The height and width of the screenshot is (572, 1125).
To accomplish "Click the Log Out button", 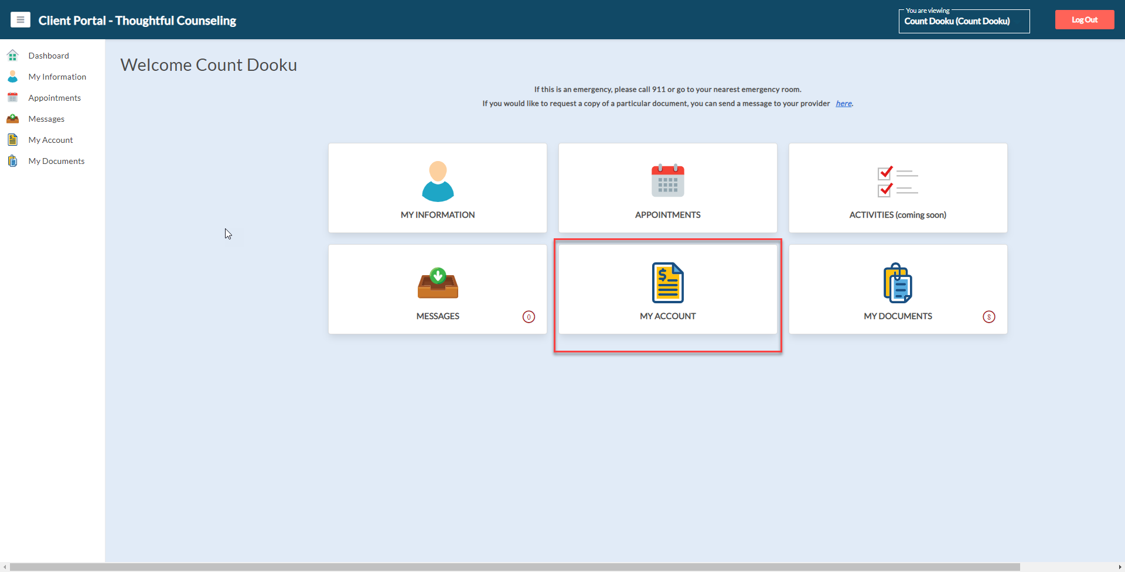I will pos(1084,20).
